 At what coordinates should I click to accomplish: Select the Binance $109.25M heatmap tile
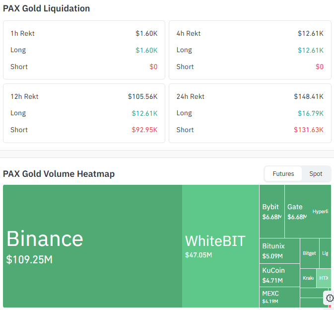92,246
